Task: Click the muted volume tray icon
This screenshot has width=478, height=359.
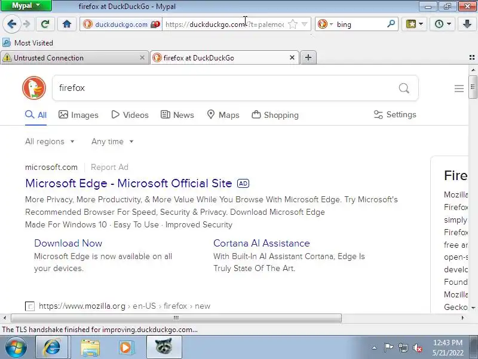Action: pyautogui.click(x=418, y=348)
